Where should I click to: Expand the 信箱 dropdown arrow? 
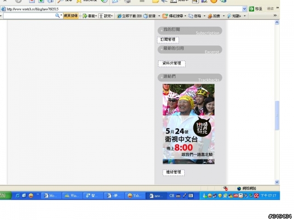point(204,16)
